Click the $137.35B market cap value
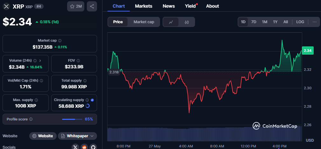Viewport: 321px width, 149px height. click(43, 47)
